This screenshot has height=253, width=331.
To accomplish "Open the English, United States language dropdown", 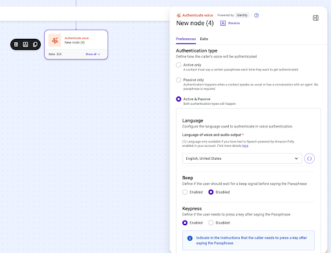I will (242, 159).
